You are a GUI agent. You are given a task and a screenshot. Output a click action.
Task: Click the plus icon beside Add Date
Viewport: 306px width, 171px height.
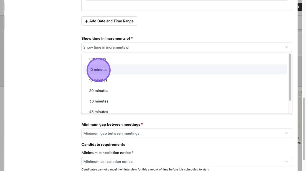(87, 21)
